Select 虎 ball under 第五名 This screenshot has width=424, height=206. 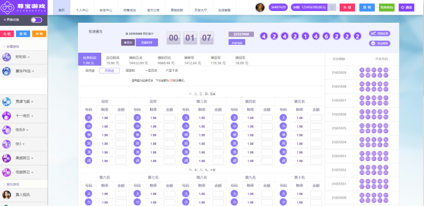coord(283,161)
